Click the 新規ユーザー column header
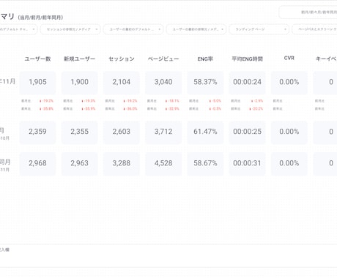 coord(79,59)
